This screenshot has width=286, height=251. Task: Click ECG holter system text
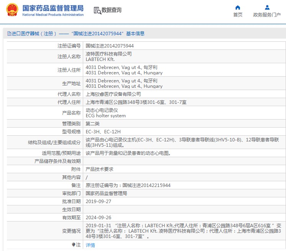point(105,116)
